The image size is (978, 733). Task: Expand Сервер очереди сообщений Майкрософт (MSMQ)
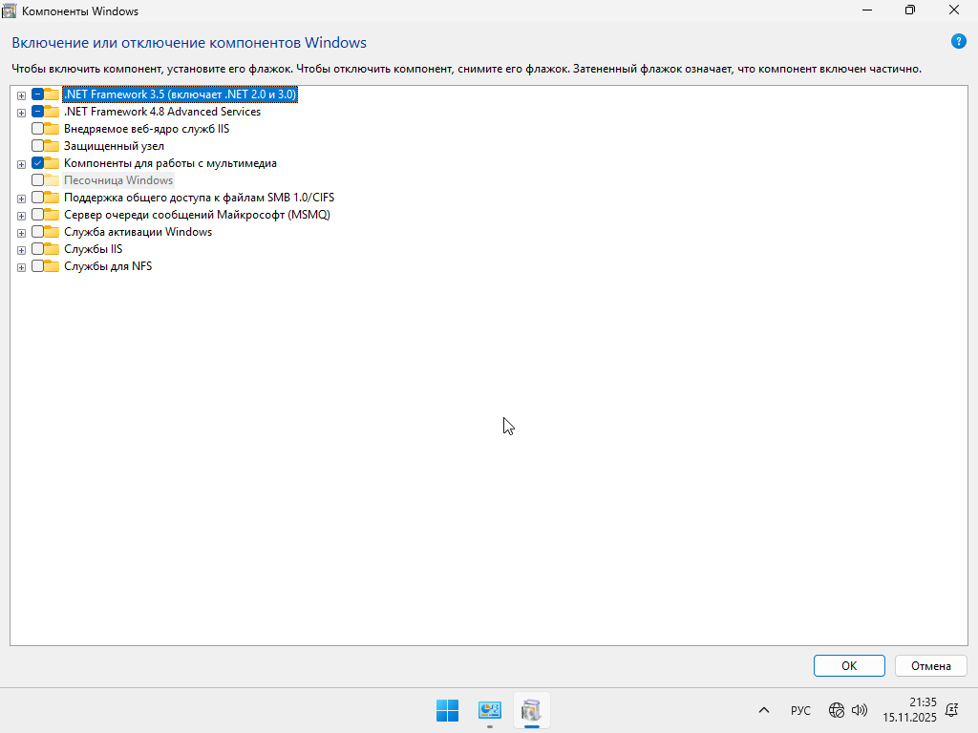[x=21, y=216]
